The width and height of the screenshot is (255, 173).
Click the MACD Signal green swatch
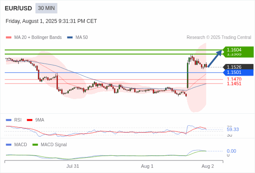pos(35,145)
